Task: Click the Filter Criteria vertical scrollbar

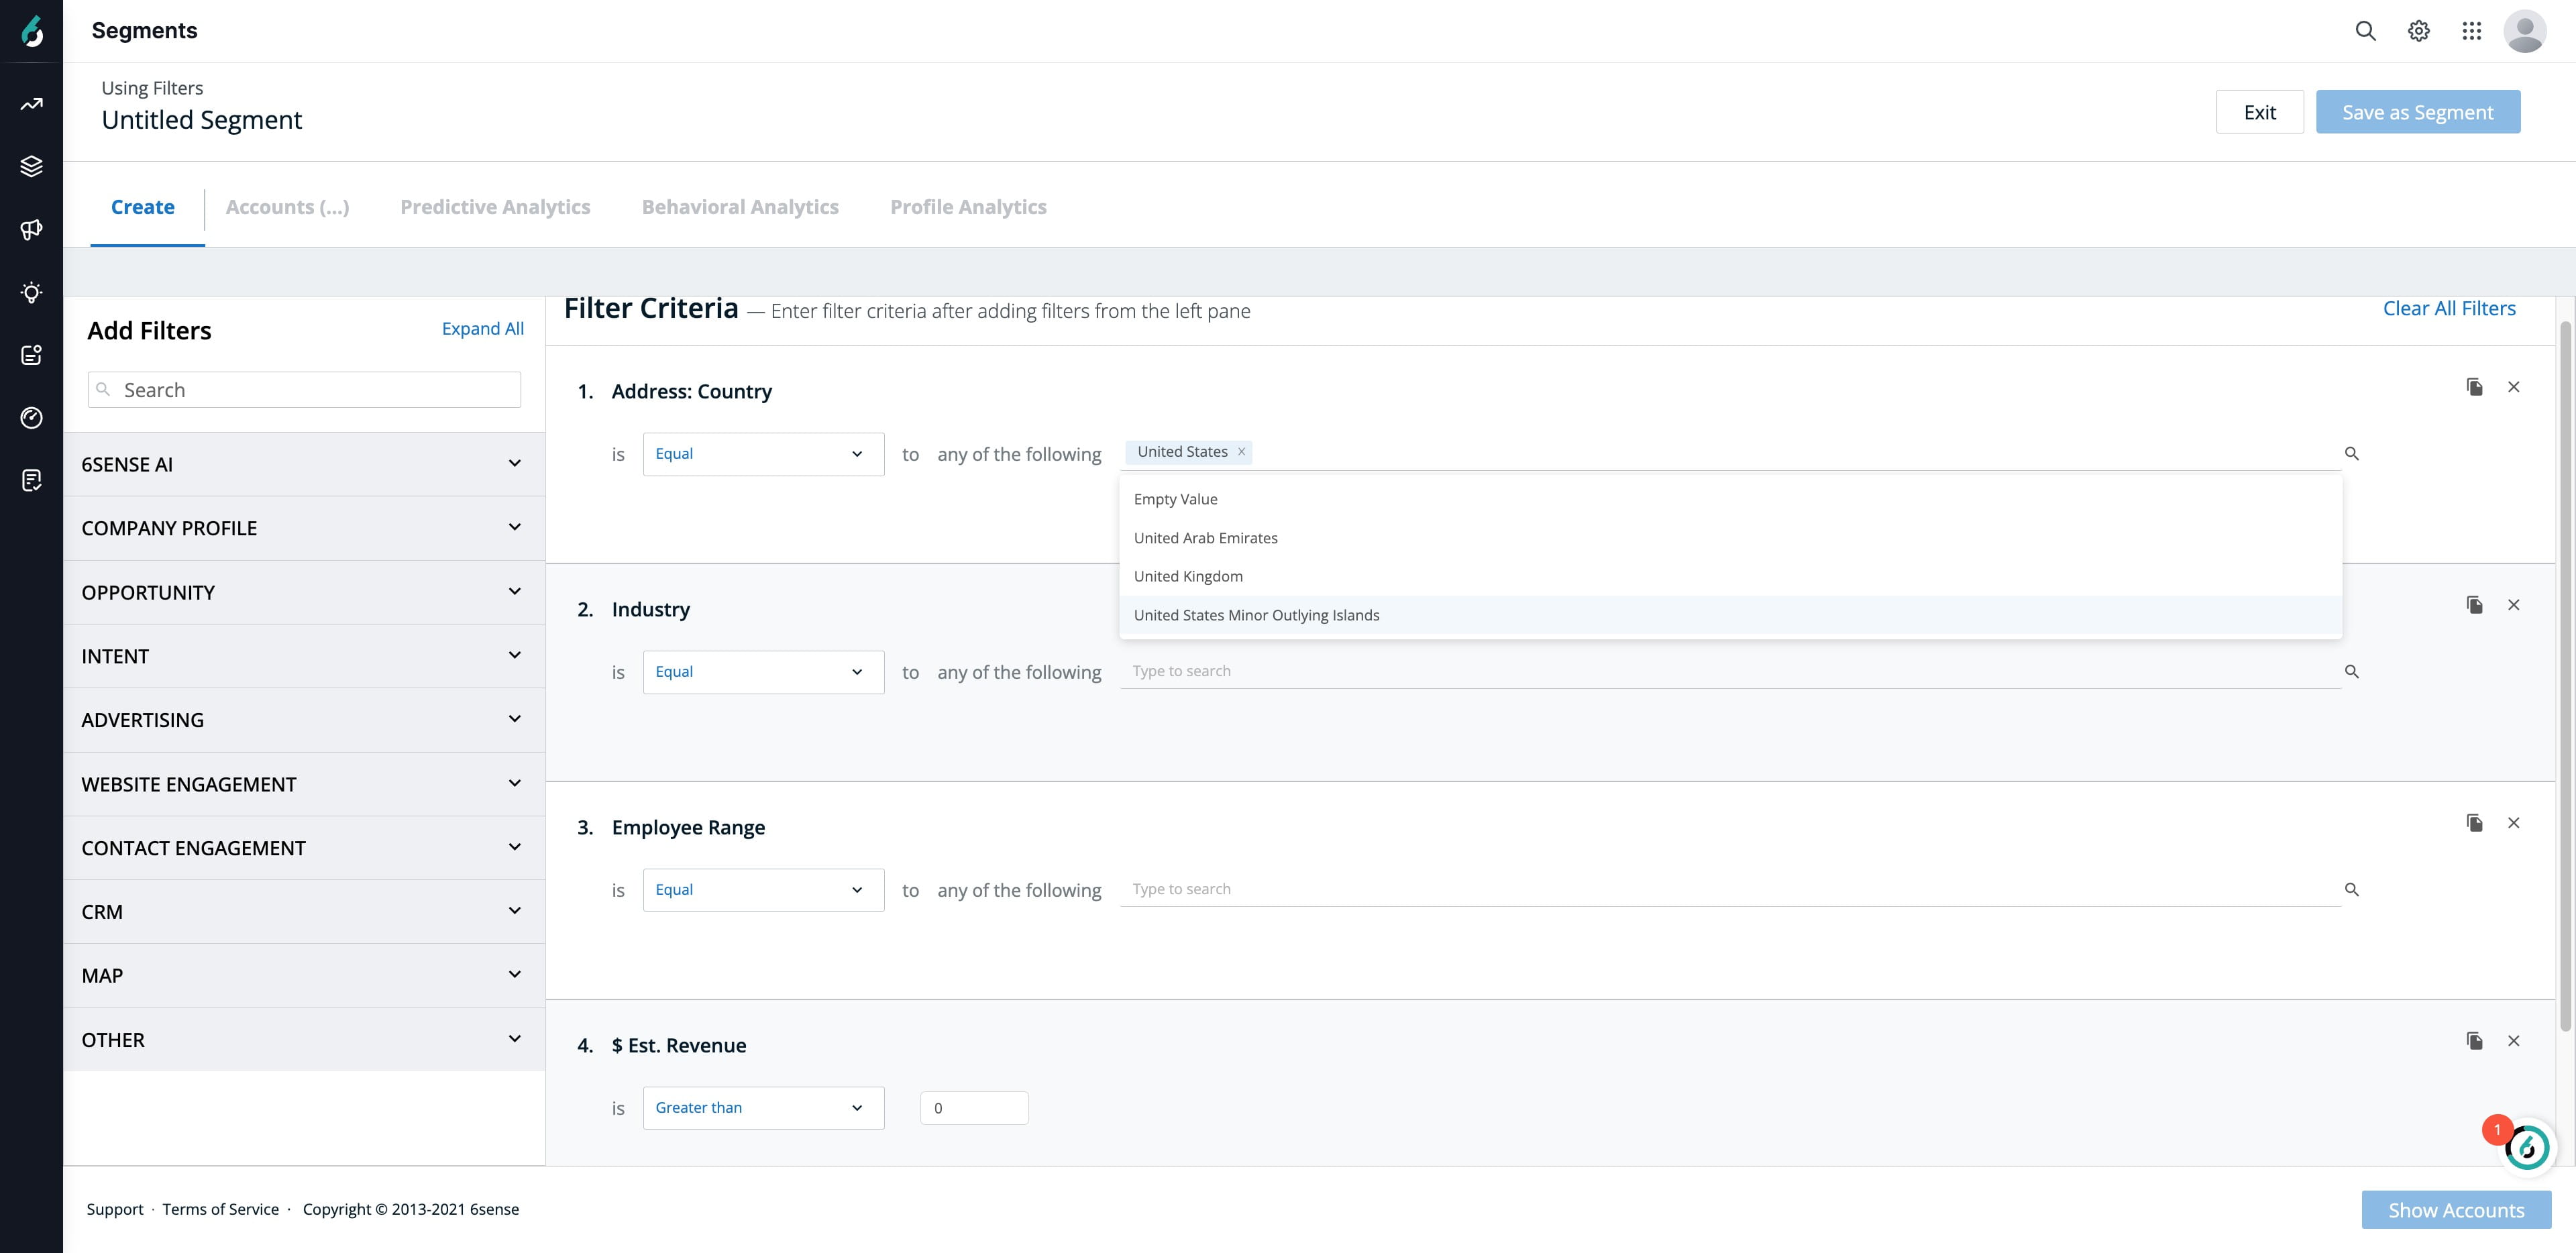Action: click(x=2565, y=676)
